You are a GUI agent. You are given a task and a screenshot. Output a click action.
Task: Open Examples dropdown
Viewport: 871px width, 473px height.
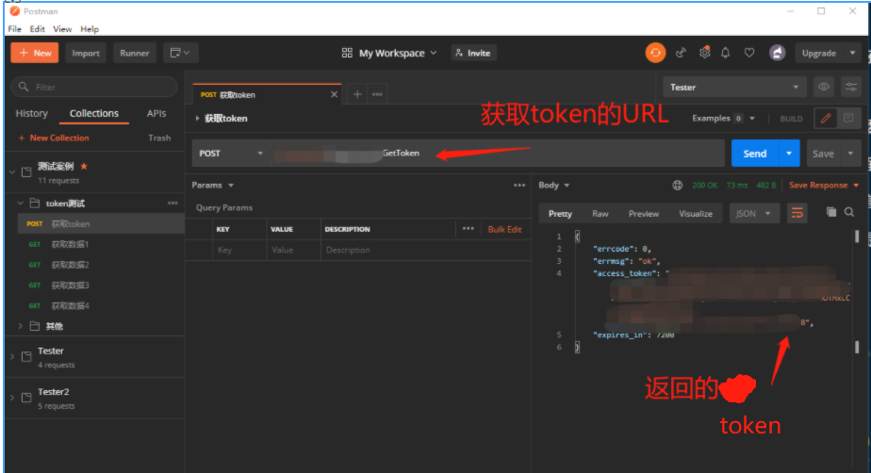click(x=724, y=119)
